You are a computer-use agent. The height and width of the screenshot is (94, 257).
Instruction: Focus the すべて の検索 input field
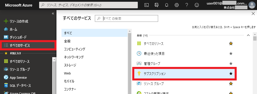point(126,19)
